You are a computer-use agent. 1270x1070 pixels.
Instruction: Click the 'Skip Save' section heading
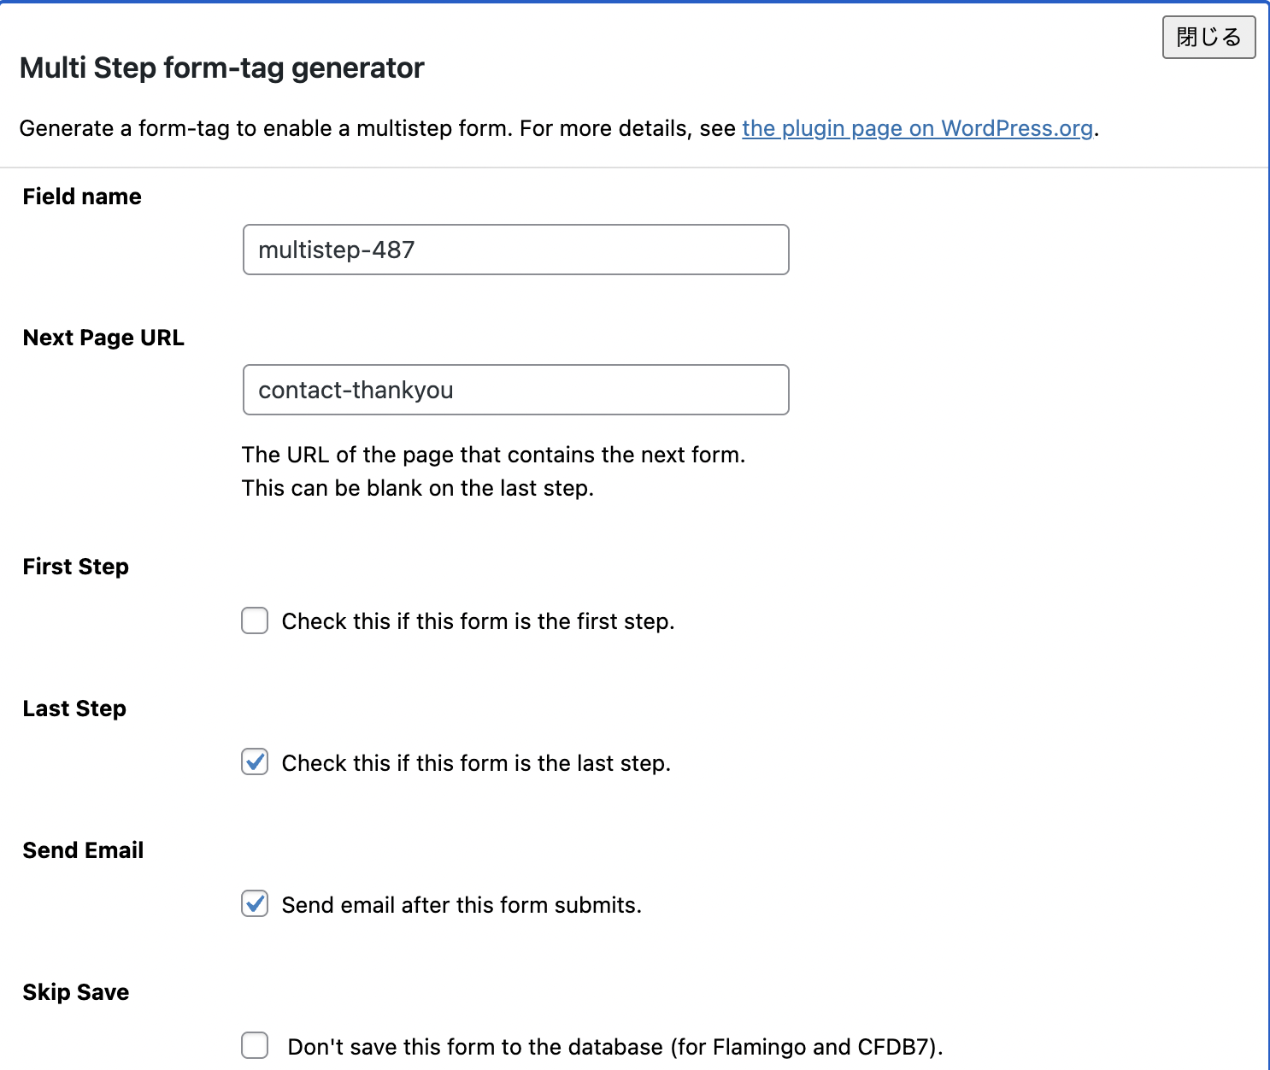point(75,992)
